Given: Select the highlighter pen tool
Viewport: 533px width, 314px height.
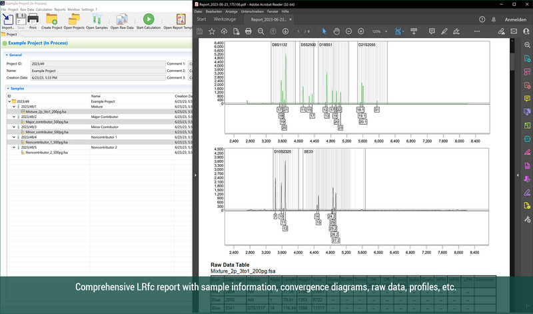Looking at the screenshot, I should pyautogui.click(x=444, y=31).
